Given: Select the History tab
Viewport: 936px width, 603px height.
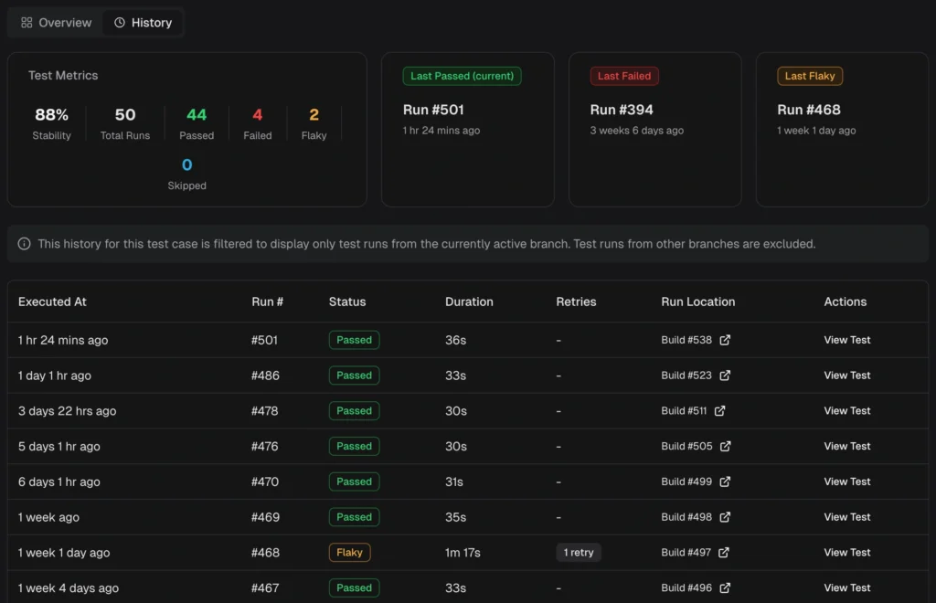Looking at the screenshot, I should click(143, 23).
